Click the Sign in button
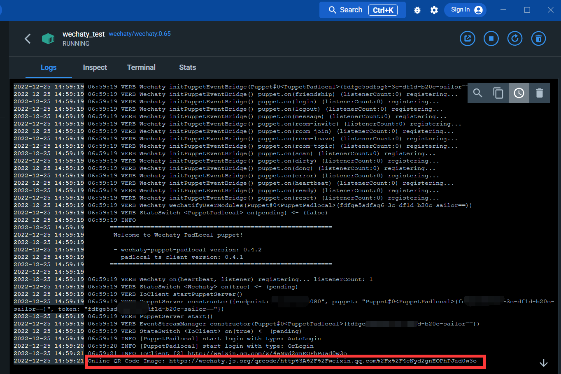This screenshot has width=561, height=374. [466, 10]
